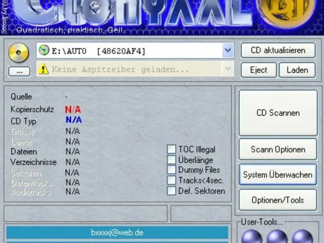Image resolution: width=324 pixels, height=243 pixels.
Task: Click the Verzeichnisse label
Action: click(x=34, y=162)
